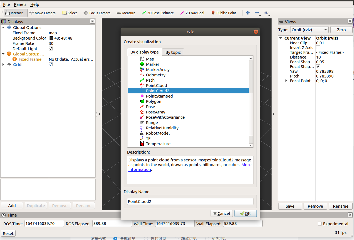Click the Zero view button
Image resolution: width=354 pixels, height=240 pixels.
pyautogui.click(x=341, y=30)
